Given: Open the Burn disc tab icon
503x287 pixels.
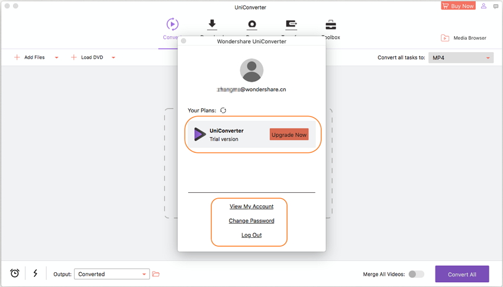Looking at the screenshot, I should pyautogui.click(x=252, y=24).
